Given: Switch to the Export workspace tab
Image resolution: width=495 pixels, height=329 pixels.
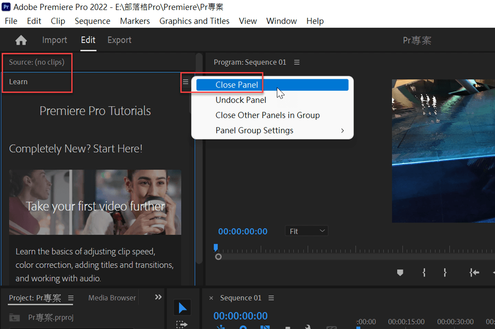Looking at the screenshot, I should 119,40.
